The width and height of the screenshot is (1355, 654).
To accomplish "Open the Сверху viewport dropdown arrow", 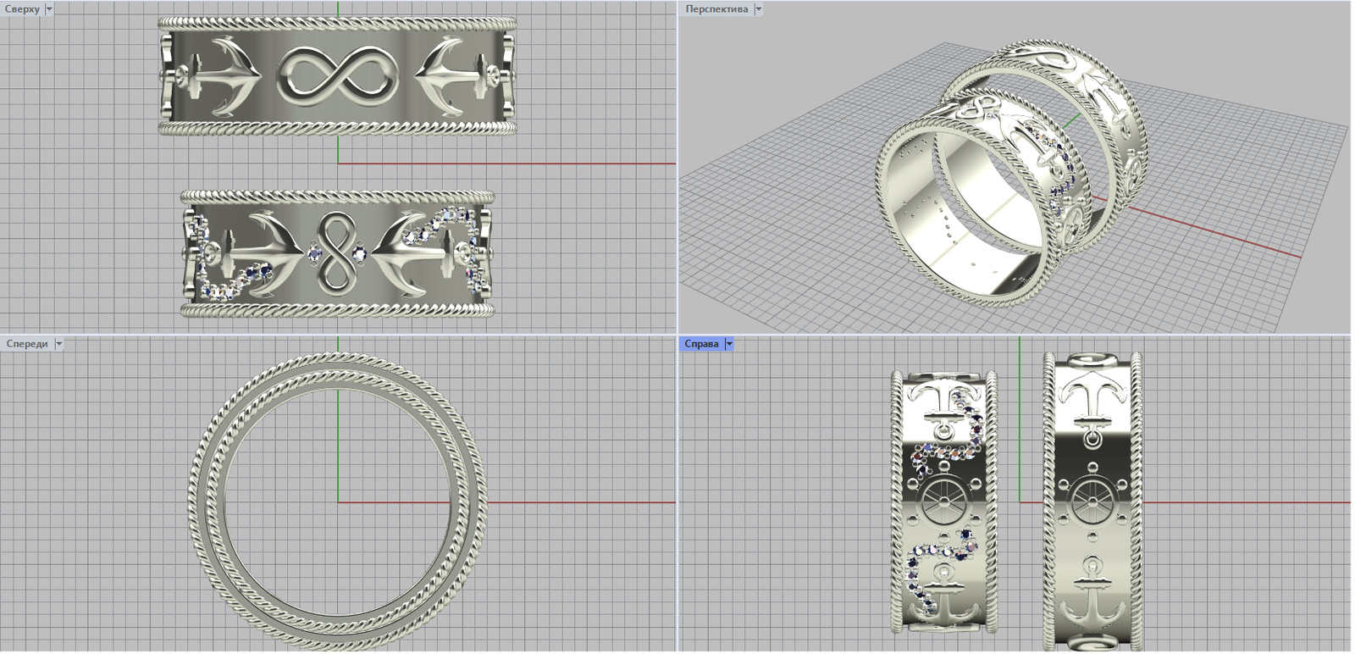I will coord(48,9).
